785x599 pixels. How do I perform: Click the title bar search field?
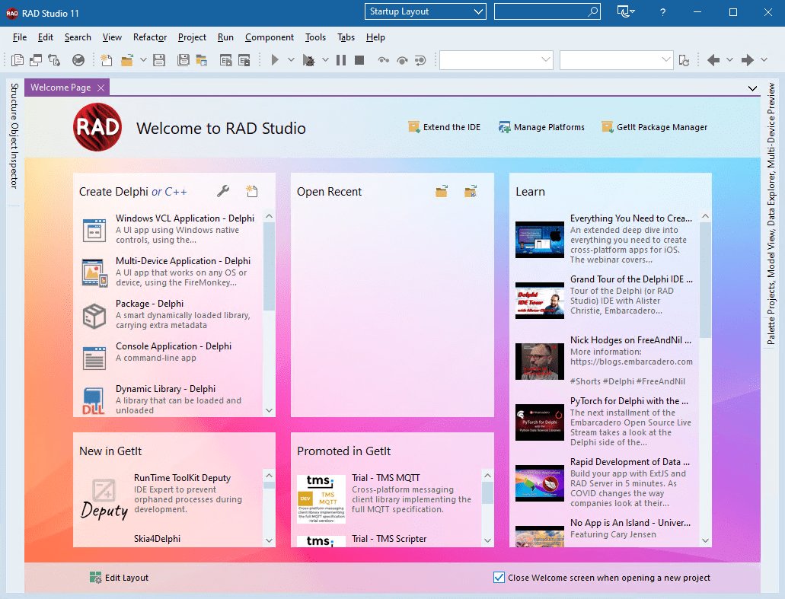pos(547,11)
